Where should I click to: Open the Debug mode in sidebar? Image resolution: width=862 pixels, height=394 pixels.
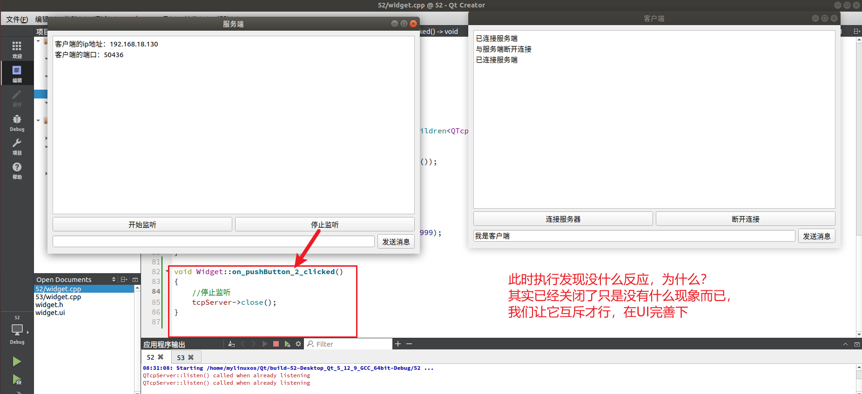click(17, 122)
